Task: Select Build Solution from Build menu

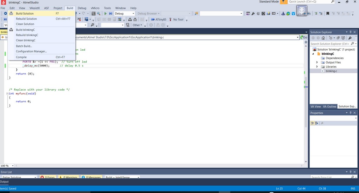Action: [41, 14]
